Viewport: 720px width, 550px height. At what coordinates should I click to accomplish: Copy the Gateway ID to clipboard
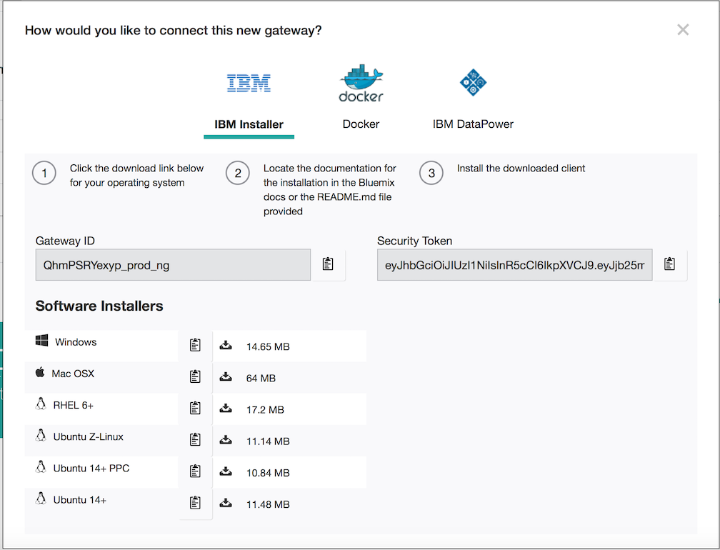tap(328, 264)
